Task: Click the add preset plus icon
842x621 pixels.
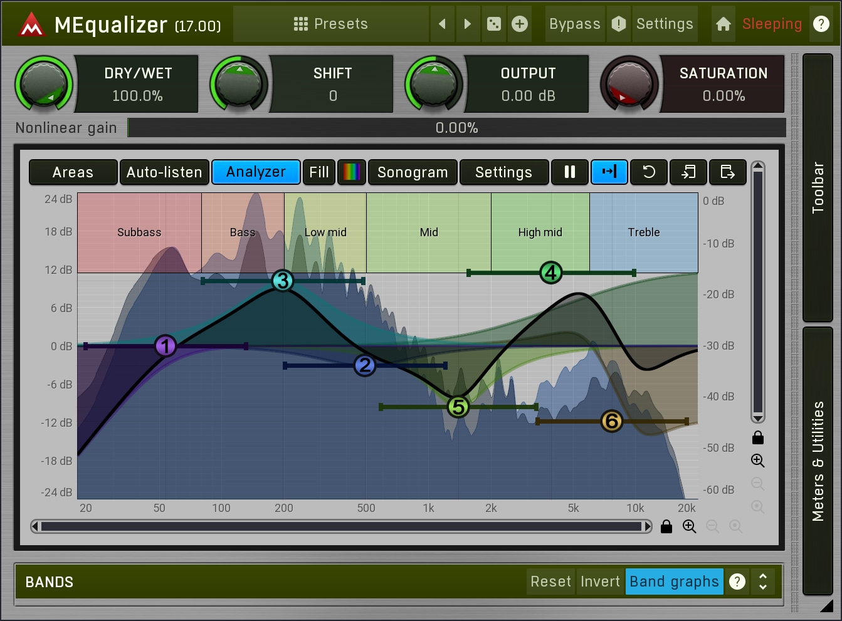Action: point(520,24)
